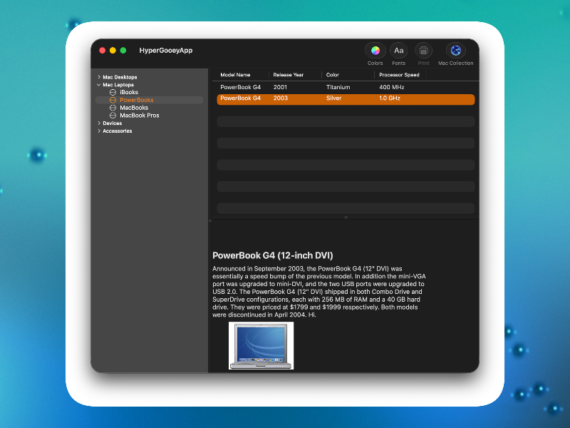Choose MacBooks in the sidebar list
Screen dimensions: 570x428
(x=133, y=108)
